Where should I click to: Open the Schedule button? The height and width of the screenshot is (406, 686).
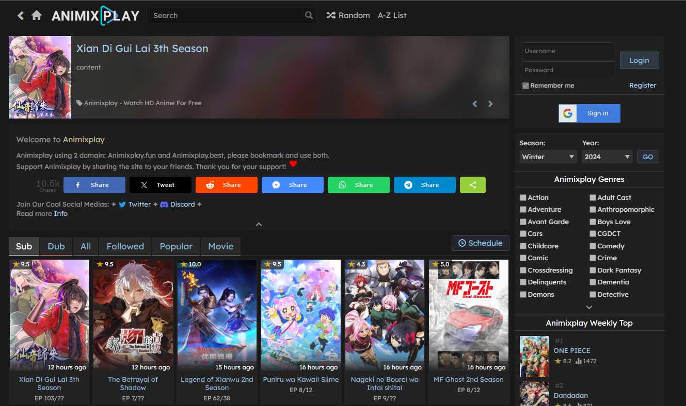click(x=481, y=243)
